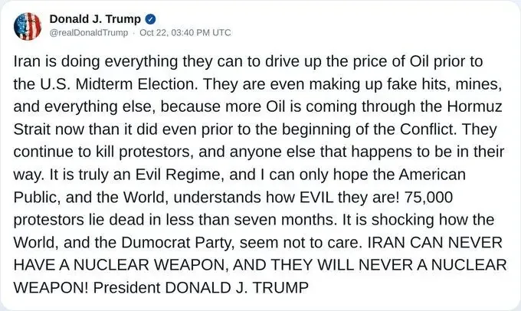Click the 'President DONALD J. TRUMP' signature
Viewport: 521px width, 311px height.
(x=201, y=288)
